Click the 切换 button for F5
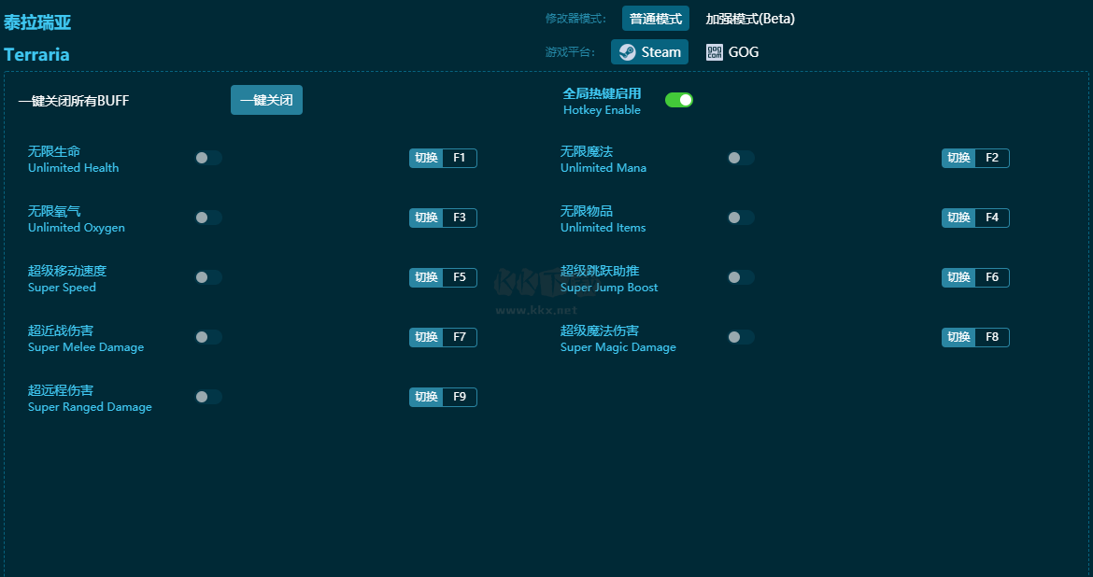The width and height of the screenshot is (1093, 577). pos(426,277)
